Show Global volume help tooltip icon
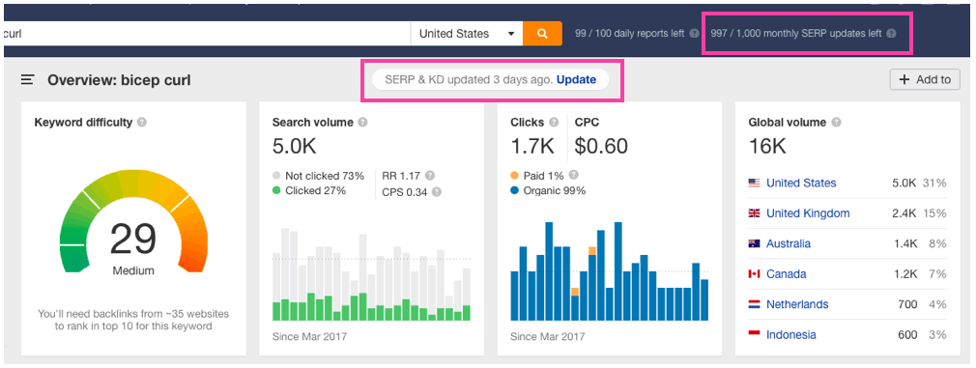The image size is (976, 368). [837, 122]
